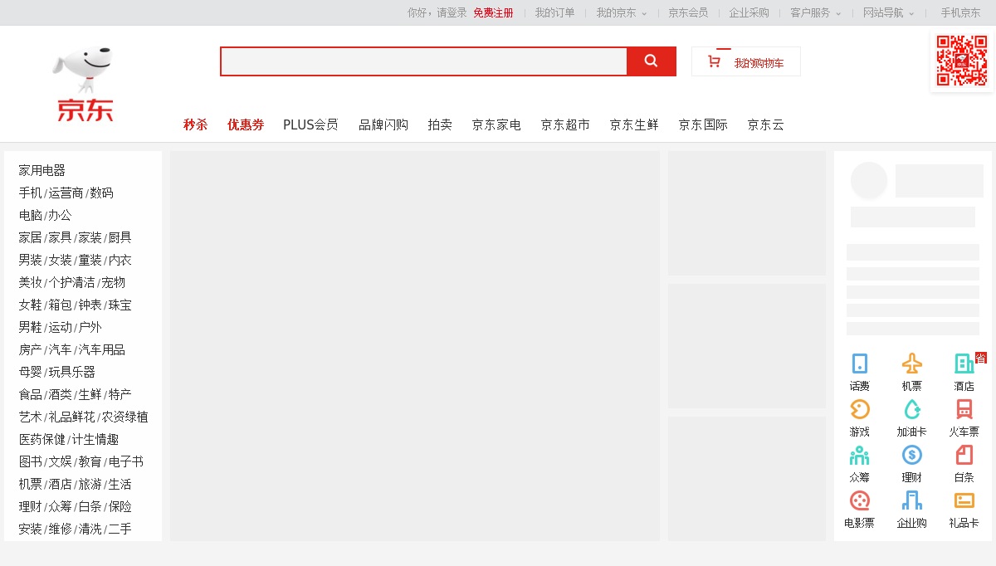Open the 女鞋 category
This screenshot has height=566, width=996.
tap(30, 305)
